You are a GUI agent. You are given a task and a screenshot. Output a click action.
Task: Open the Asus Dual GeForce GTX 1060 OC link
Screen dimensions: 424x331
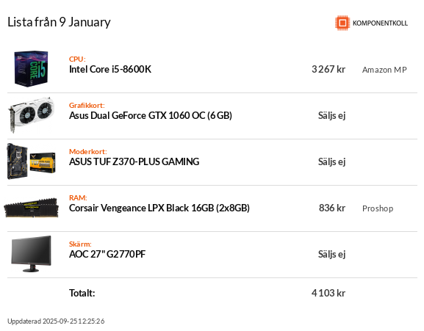click(x=151, y=115)
